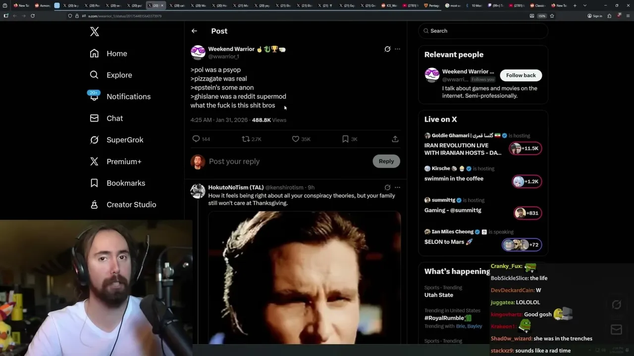Click the share icon on the post
634x356 pixels.
click(x=395, y=139)
